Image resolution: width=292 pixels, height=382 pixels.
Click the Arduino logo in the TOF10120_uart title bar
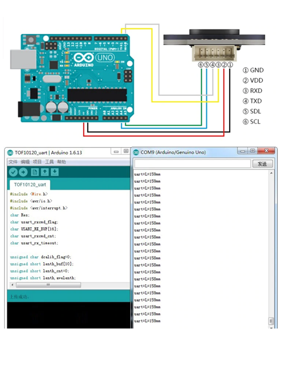[x=10, y=152]
